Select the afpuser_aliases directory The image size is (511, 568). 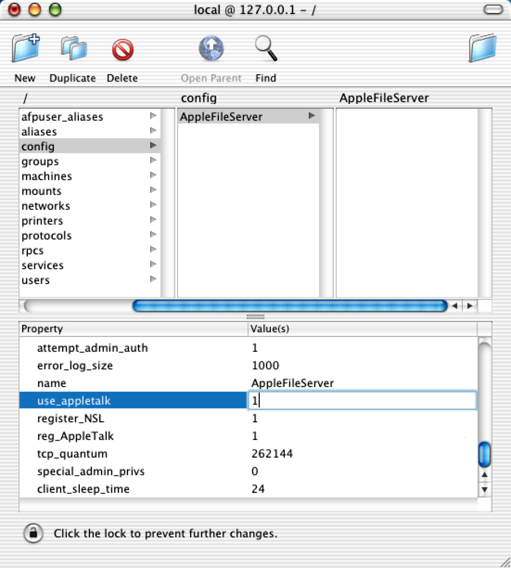89,116
